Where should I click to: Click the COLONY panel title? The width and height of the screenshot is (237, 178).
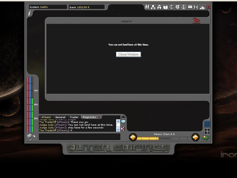pyautogui.click(x=126, y=21)
